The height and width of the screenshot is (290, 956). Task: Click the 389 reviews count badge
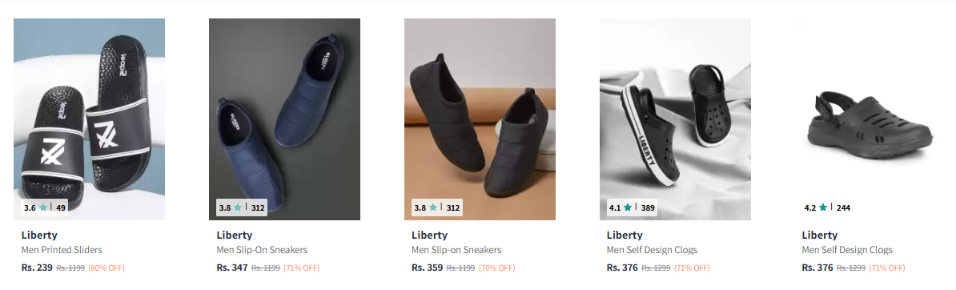click(648, 207)
